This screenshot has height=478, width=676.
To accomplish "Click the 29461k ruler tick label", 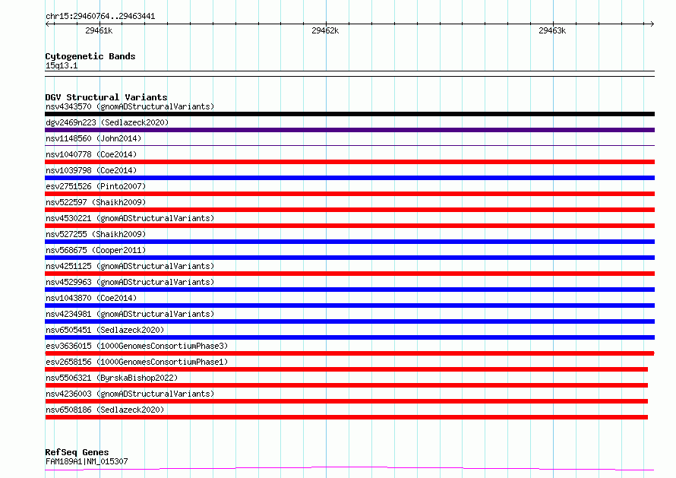I will pos(99,30).
